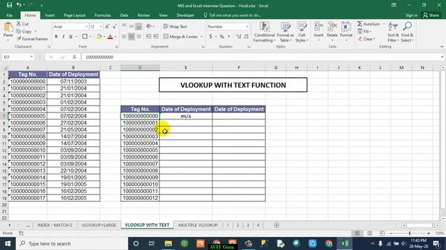Viewport: 446px width, 250px height.
Task: Click the Format Painter brush
Action: coord(19,39)
